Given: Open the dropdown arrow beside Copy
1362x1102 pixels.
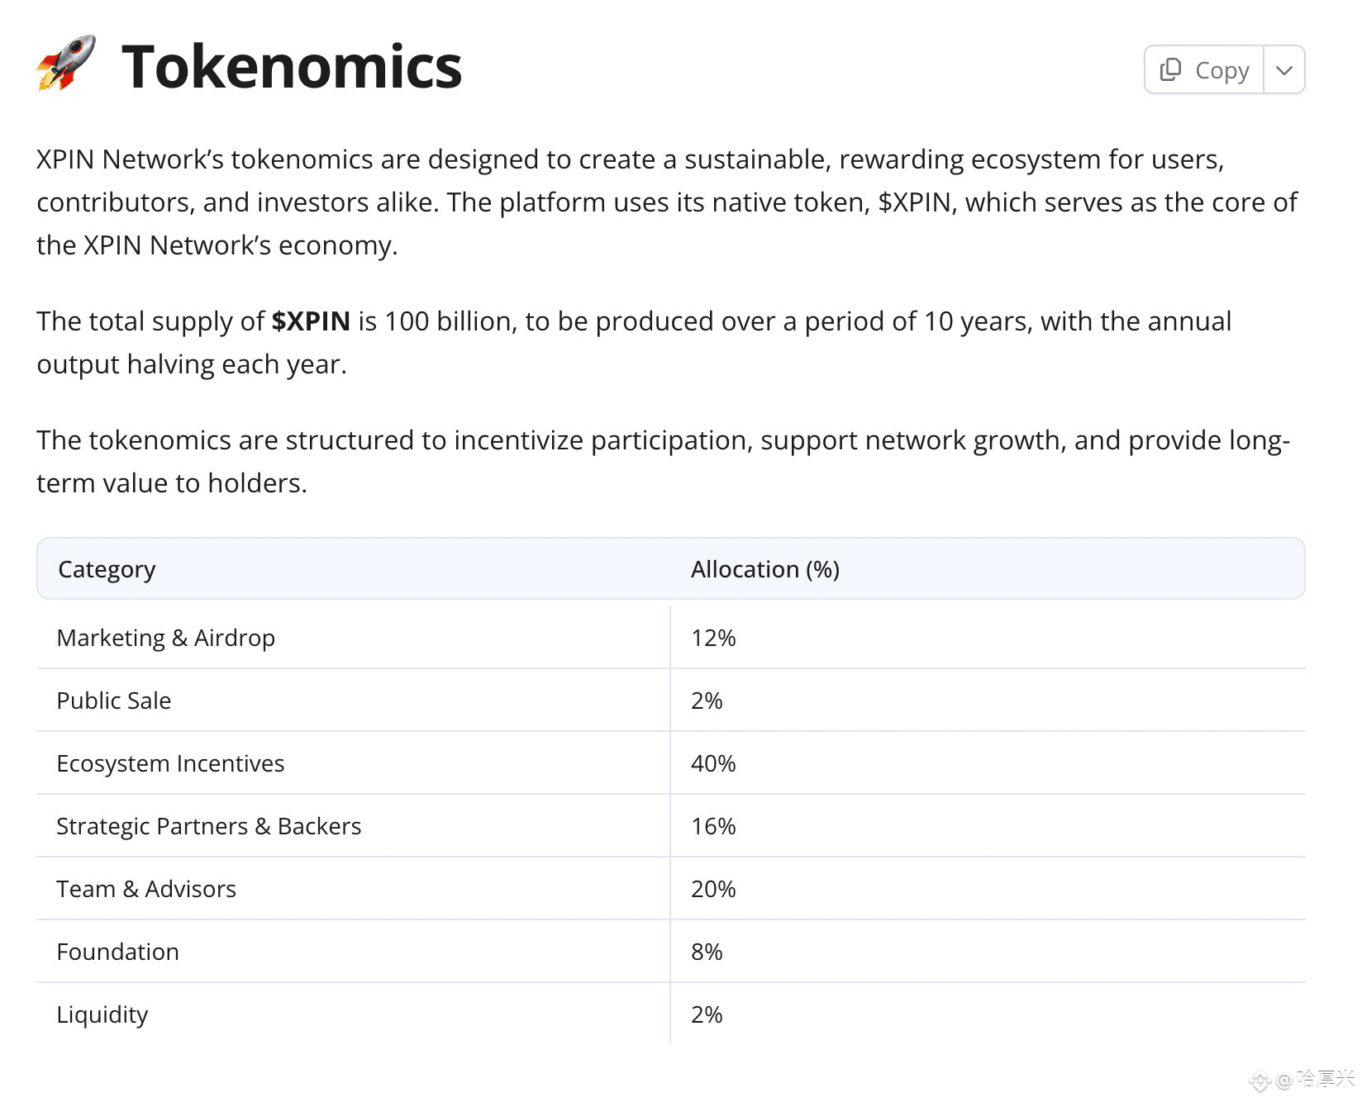Looking at the screenshot, I should click(1283, 70).
